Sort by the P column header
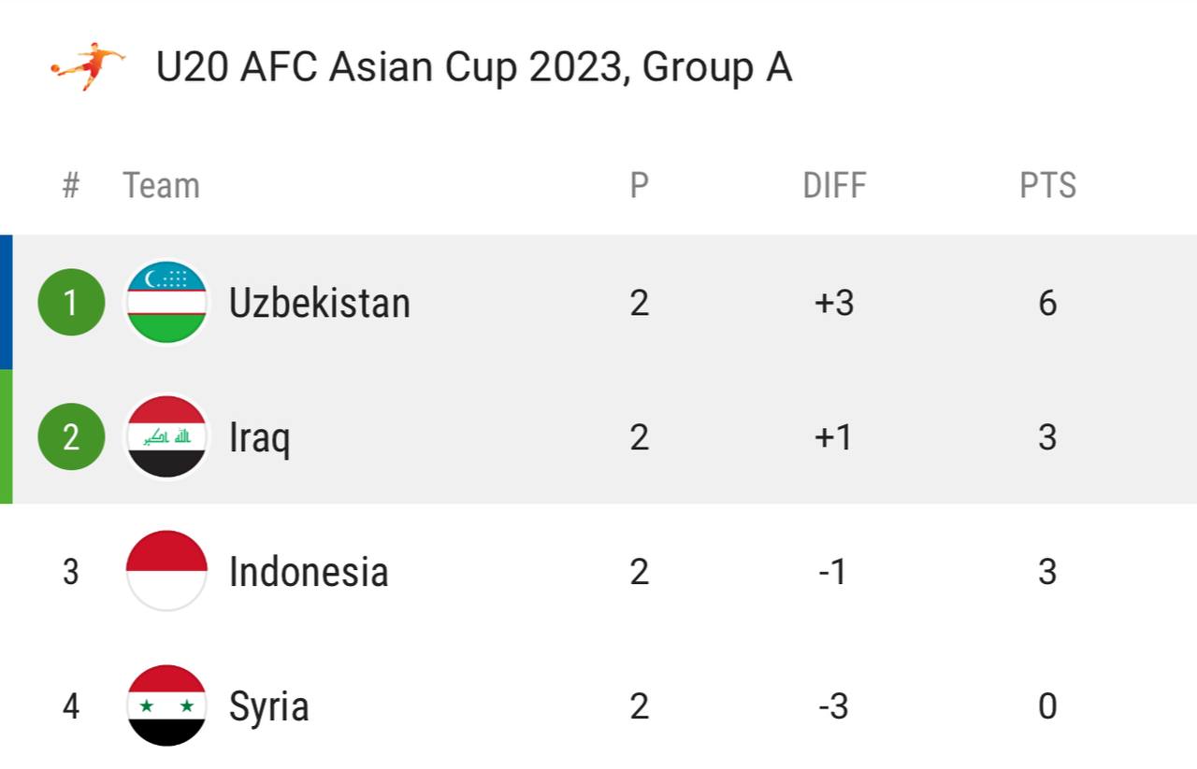1197x769 pixels. [639, 185]
